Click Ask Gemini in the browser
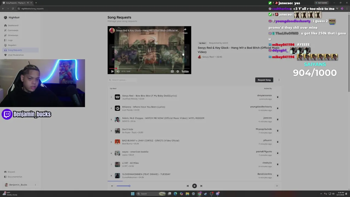 (321, 3)
